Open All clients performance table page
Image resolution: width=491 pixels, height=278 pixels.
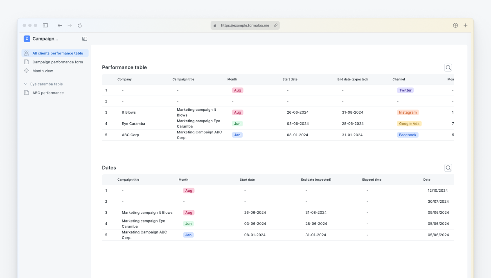pos(55,53)
